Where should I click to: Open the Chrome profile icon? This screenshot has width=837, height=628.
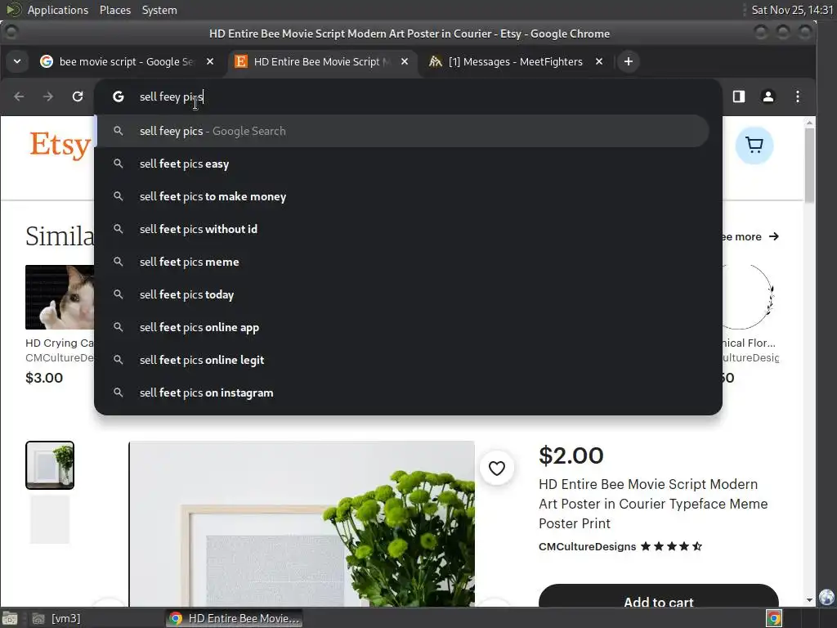tap(768, 96)
